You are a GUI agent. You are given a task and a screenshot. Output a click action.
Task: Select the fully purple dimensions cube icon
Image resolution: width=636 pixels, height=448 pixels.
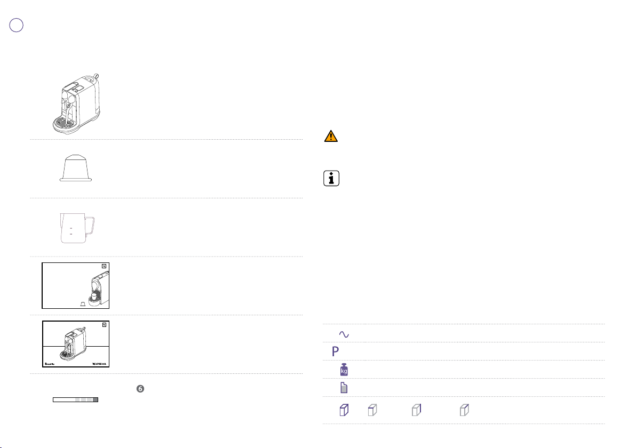pos(344,410)
